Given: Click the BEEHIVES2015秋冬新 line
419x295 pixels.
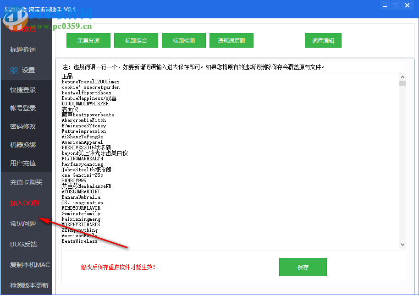Looking at the screenshot, I should point(87,147).
